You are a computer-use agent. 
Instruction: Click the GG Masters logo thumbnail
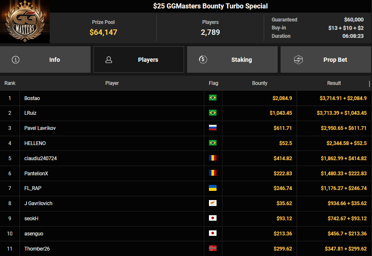pos(25,22)
